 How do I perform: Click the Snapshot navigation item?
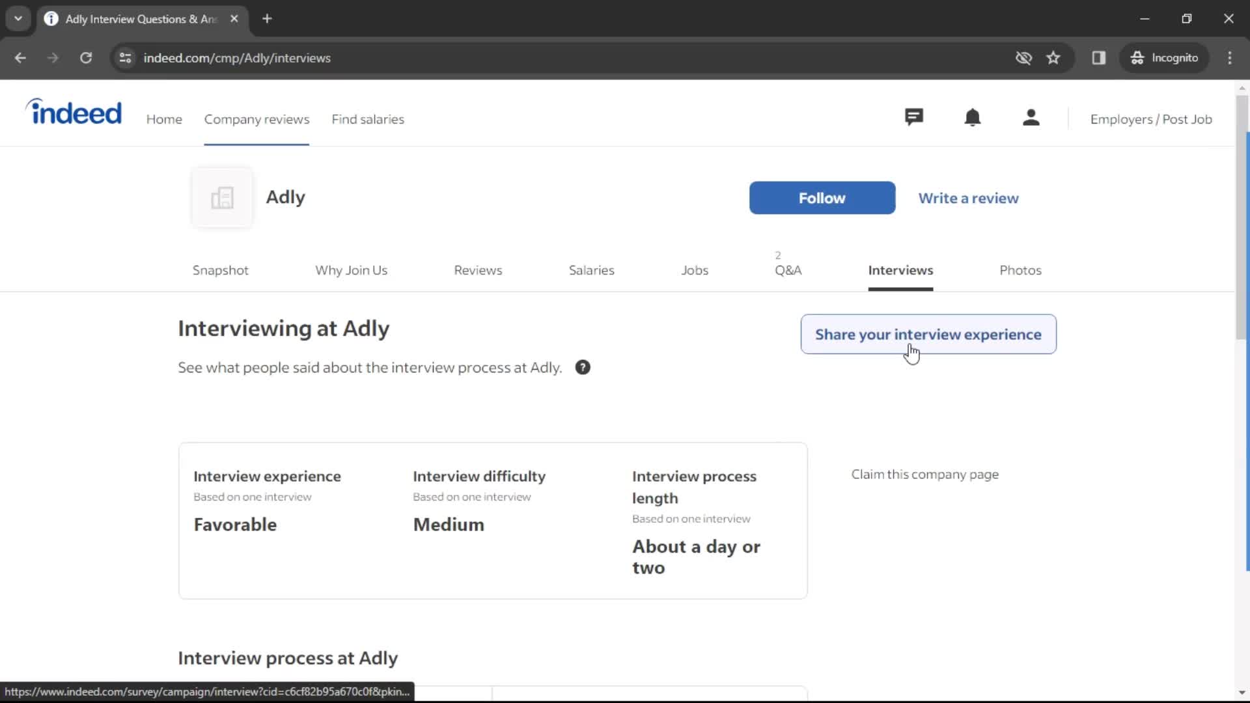221,269
